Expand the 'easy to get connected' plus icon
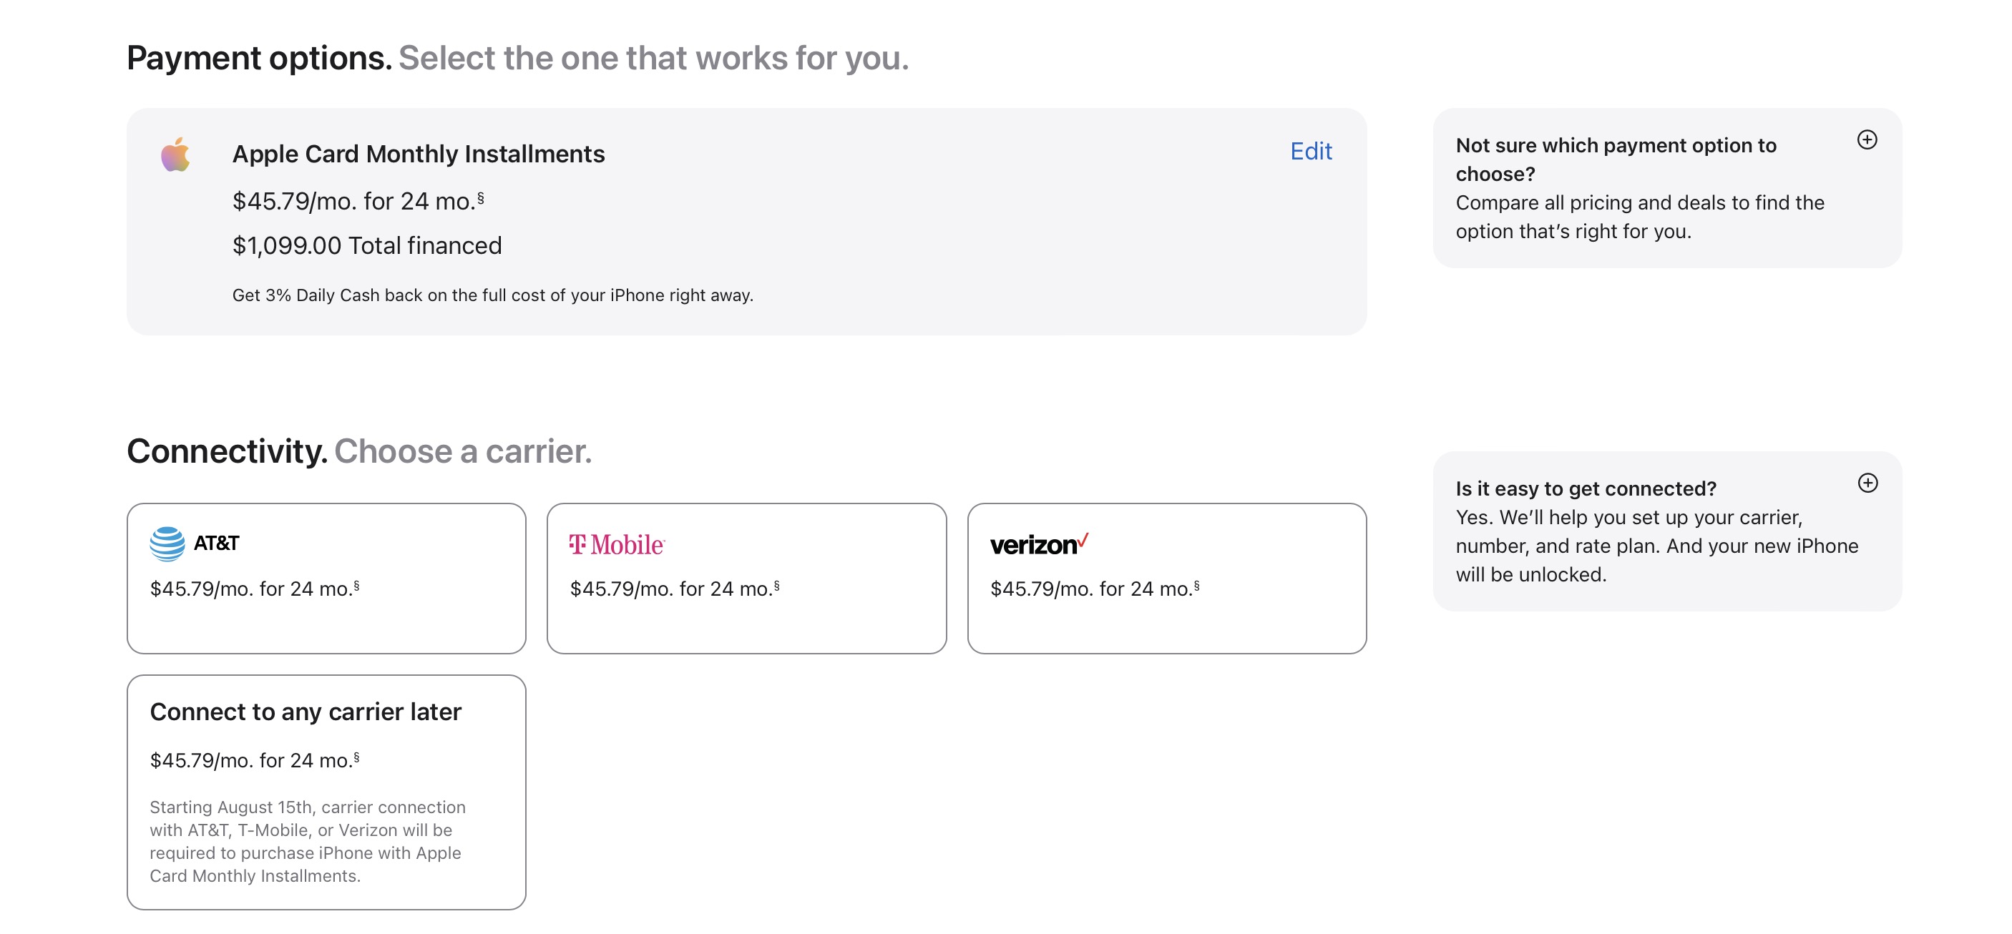The image size is (2012, 934). coord(1867,483)
